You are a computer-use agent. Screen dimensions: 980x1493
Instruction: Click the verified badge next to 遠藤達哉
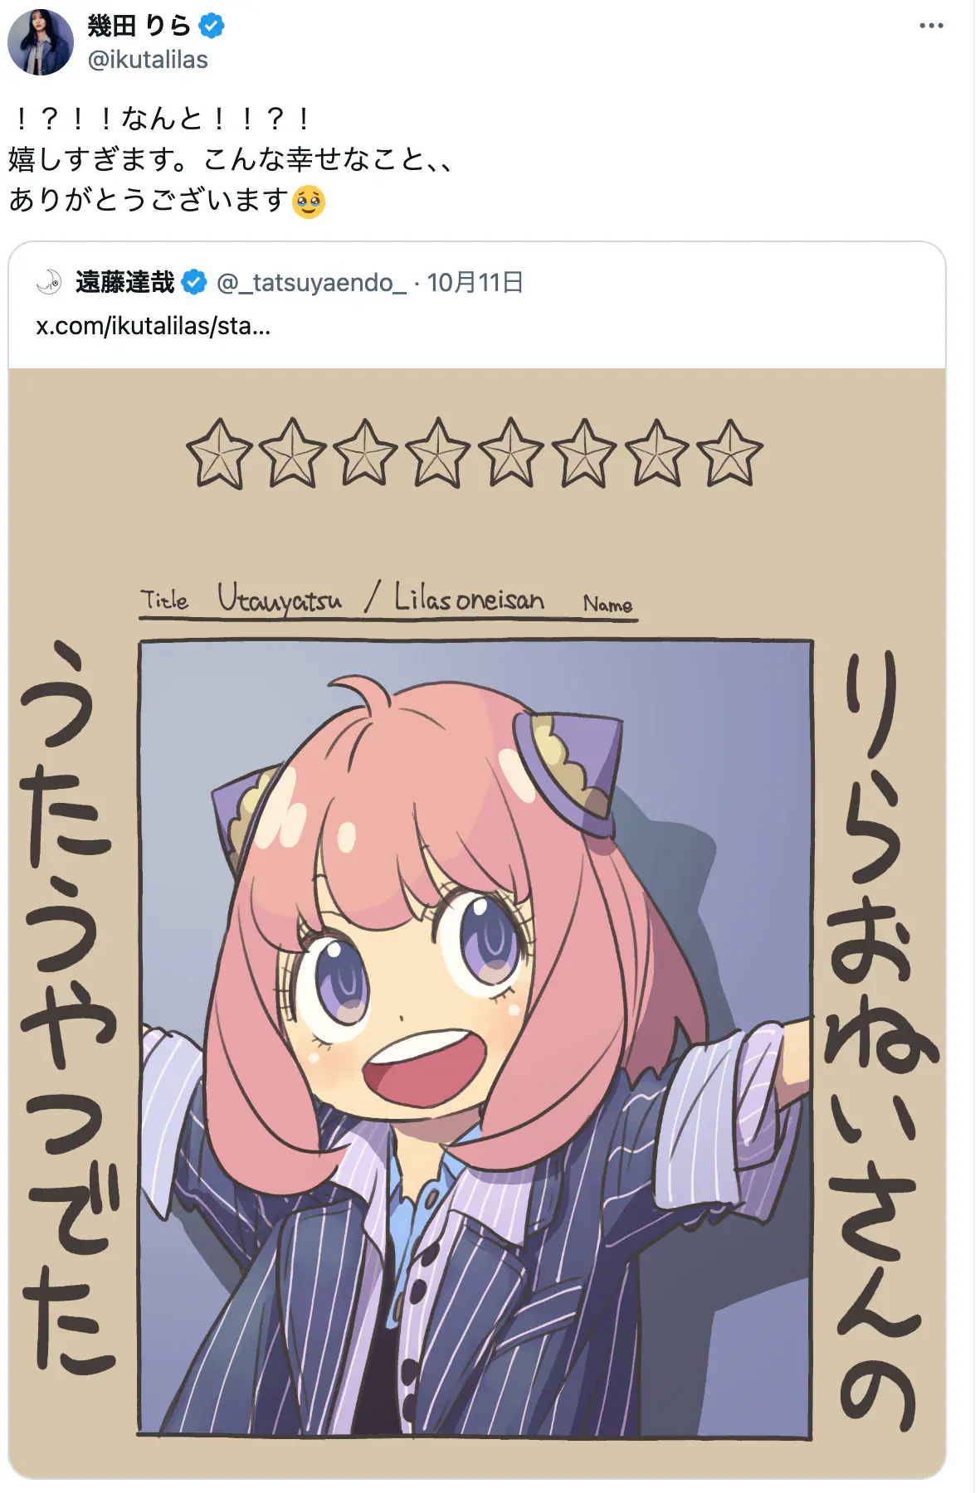click(x=194, y=282)
